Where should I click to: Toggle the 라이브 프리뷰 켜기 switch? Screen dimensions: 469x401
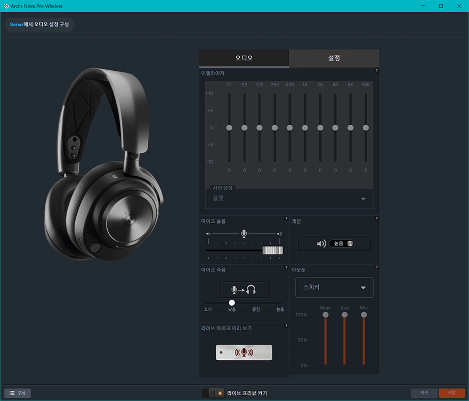(x=213, y=393)
